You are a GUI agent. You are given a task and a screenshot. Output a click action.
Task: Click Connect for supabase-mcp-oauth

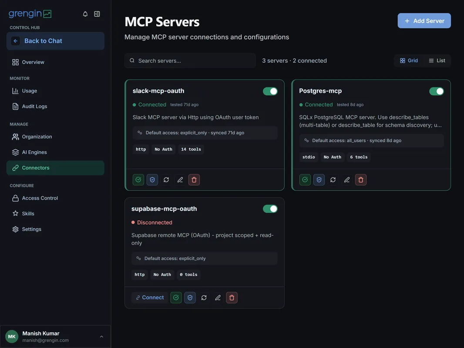[x=150, y=298]
